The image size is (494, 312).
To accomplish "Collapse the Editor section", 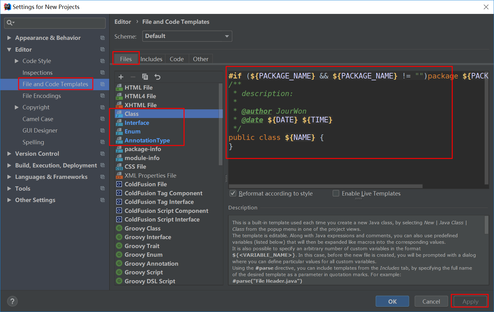I will [9, 49].
